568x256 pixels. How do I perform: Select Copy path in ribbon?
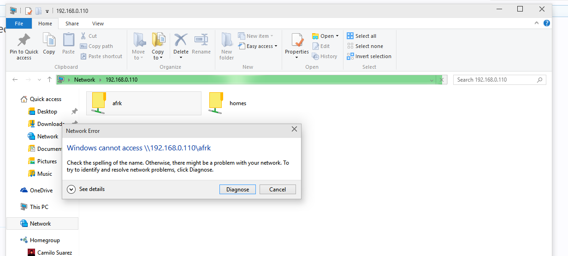96,46
